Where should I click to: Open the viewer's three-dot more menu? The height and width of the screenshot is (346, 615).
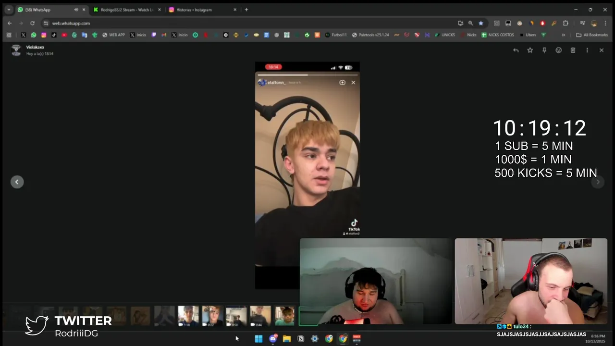coord(587,50)
